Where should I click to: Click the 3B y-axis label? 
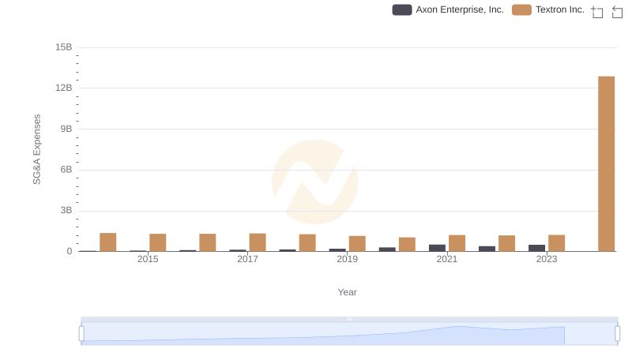click(x=66, y=210)
